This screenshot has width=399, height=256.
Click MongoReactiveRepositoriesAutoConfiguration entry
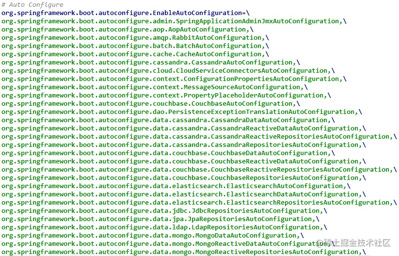[x=184, y=252]
